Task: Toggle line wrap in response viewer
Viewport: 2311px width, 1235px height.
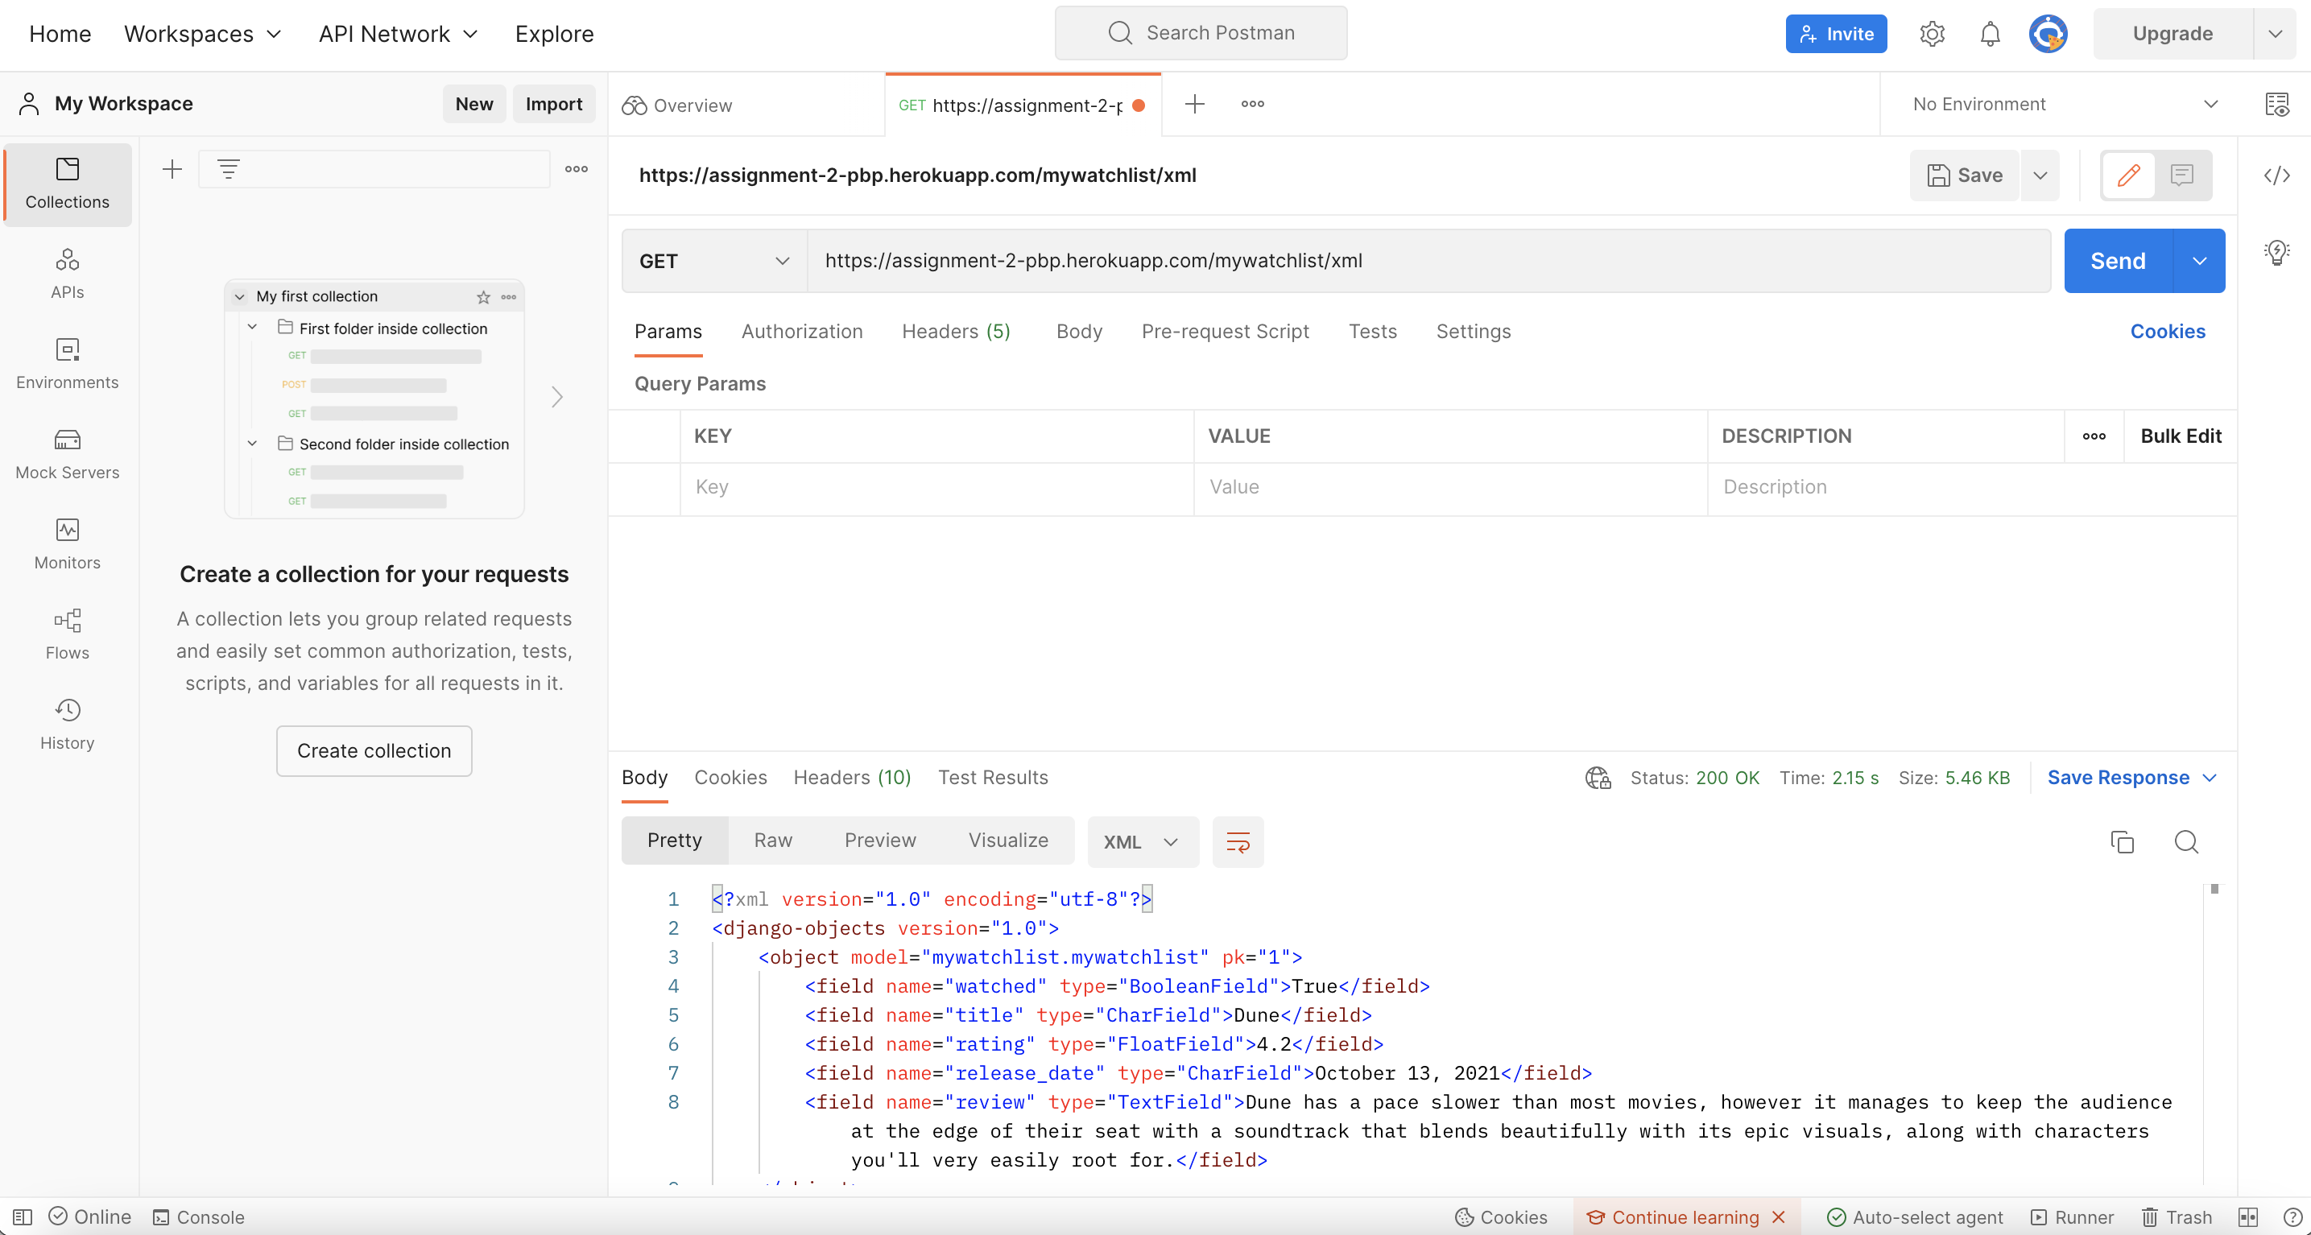Action: coord(1238,841)
